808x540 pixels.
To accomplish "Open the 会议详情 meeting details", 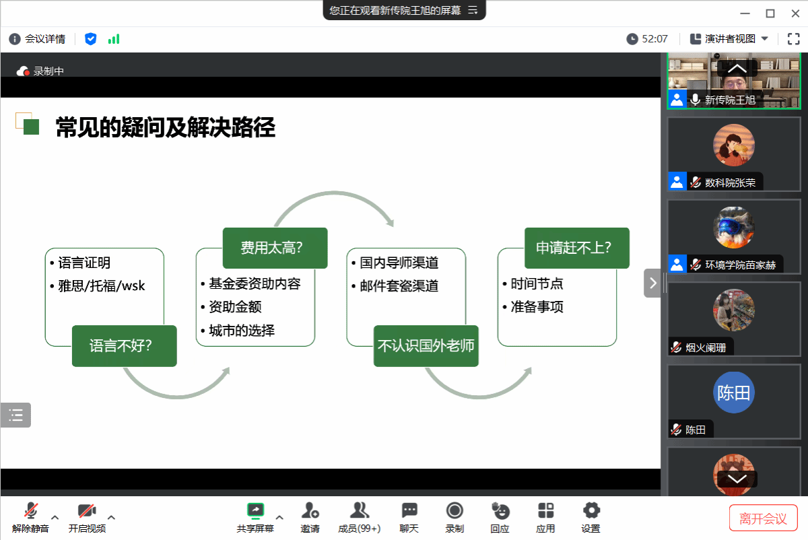I will pyautogui.click(x=38, y=39).
